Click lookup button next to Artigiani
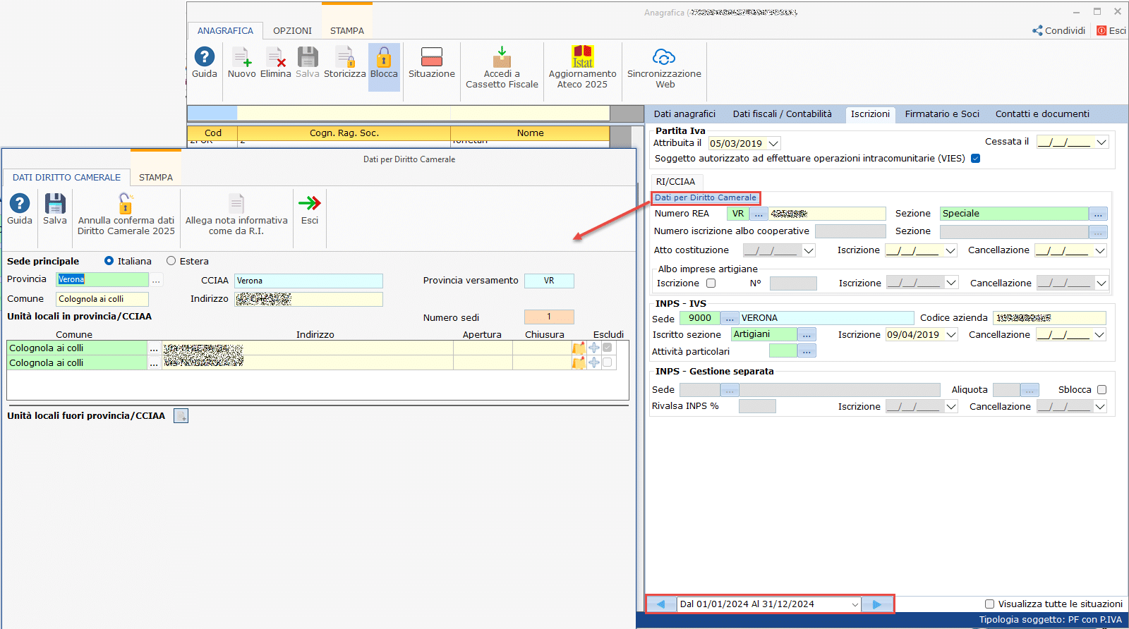 (807, 335)
